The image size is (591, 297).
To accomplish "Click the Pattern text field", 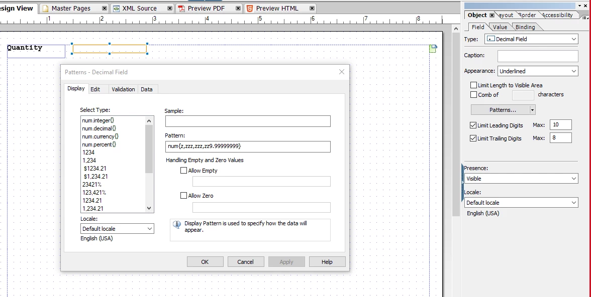I will (x=248, y=146).
